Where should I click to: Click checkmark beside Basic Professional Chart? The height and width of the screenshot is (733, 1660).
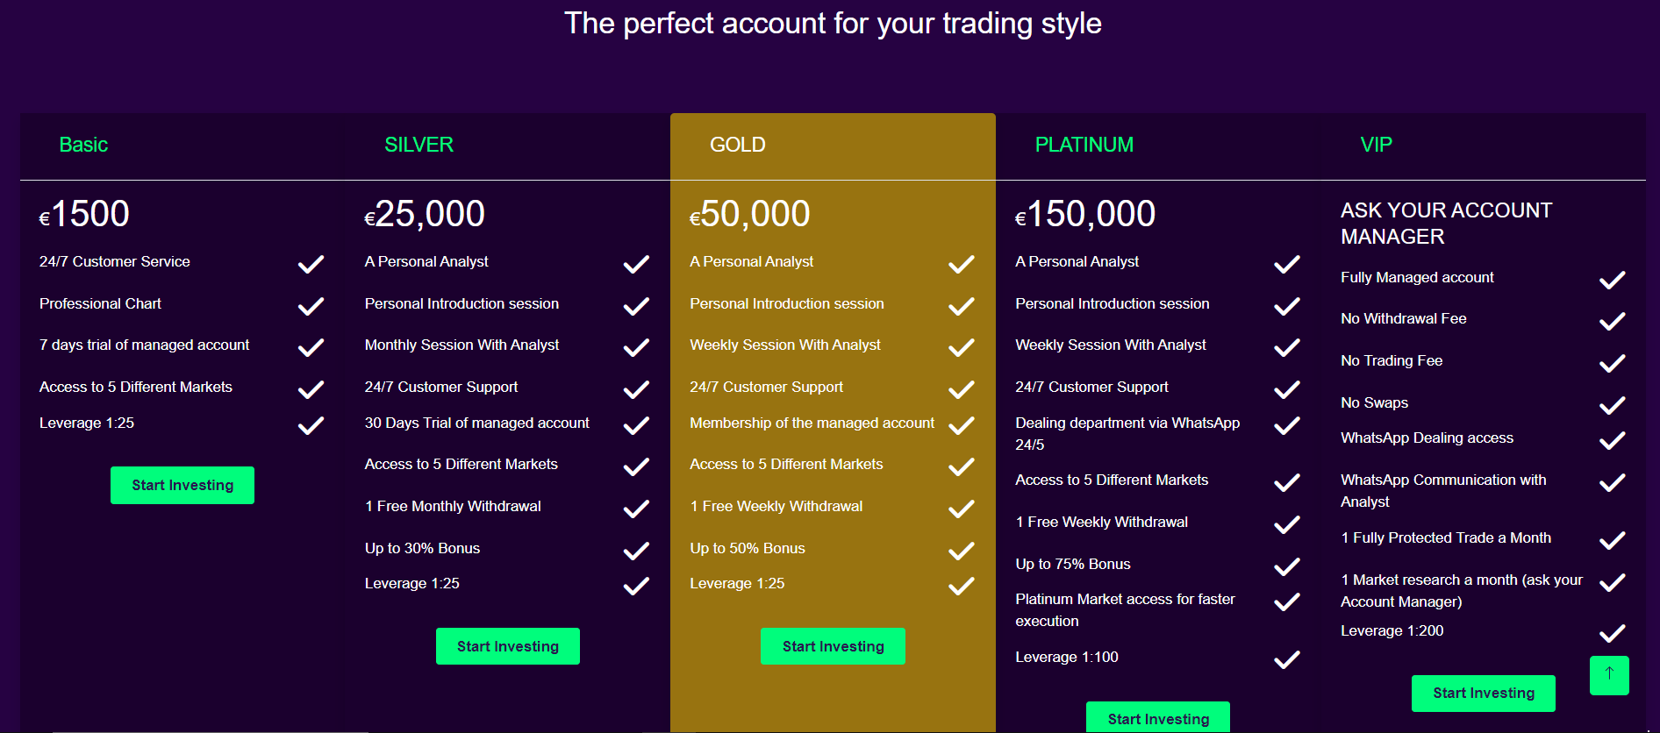point(311,306)
